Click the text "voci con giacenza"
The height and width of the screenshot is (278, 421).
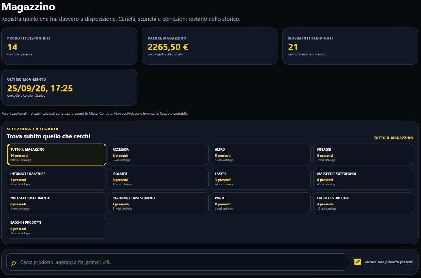(x=20, y=54)
